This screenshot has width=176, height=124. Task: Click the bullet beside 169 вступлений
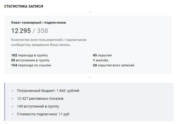(13, 106)
